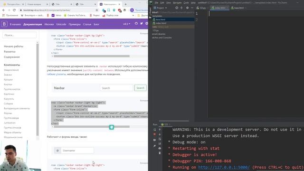Viewport: 304px width, 171px height.
Task: Click the up arrow in Run console toolbar
Action: coord(160,130)
